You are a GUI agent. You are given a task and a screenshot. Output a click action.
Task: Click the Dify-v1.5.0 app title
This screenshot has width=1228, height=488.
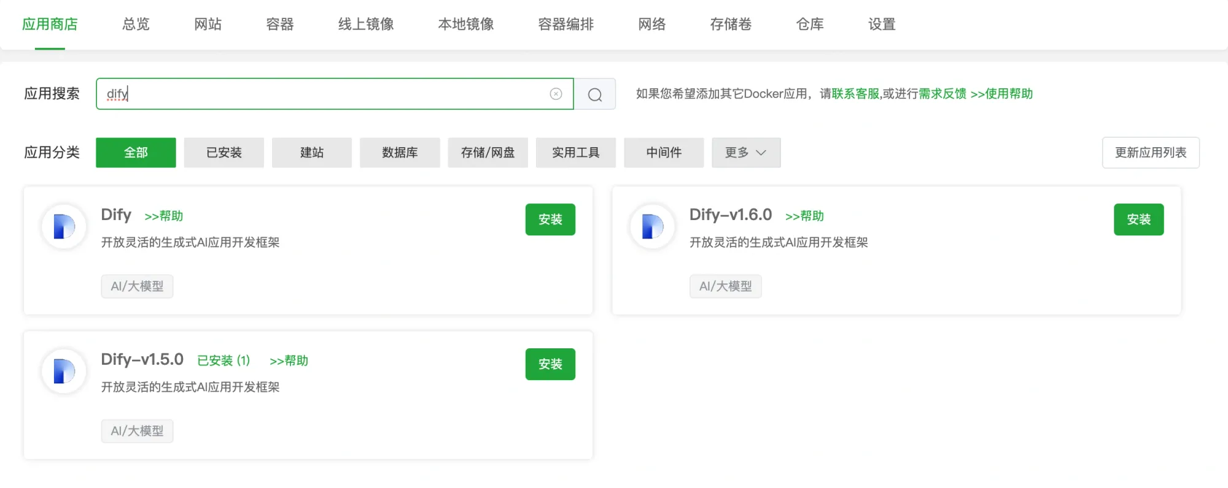pos(142,359)
